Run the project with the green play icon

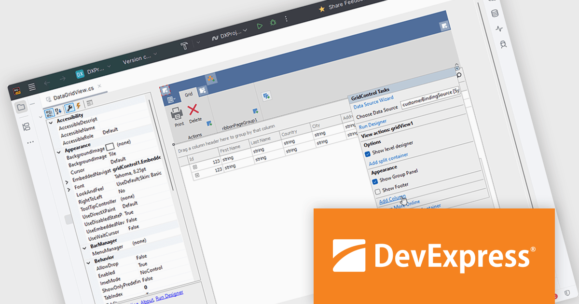tap(260, 26)
